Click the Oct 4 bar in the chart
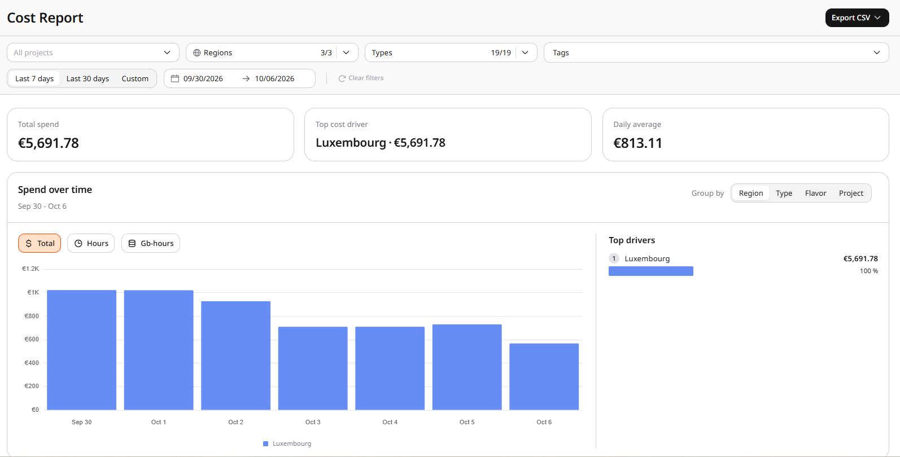The width and height of the screenshot is (900, 457). tap(390, 368)
